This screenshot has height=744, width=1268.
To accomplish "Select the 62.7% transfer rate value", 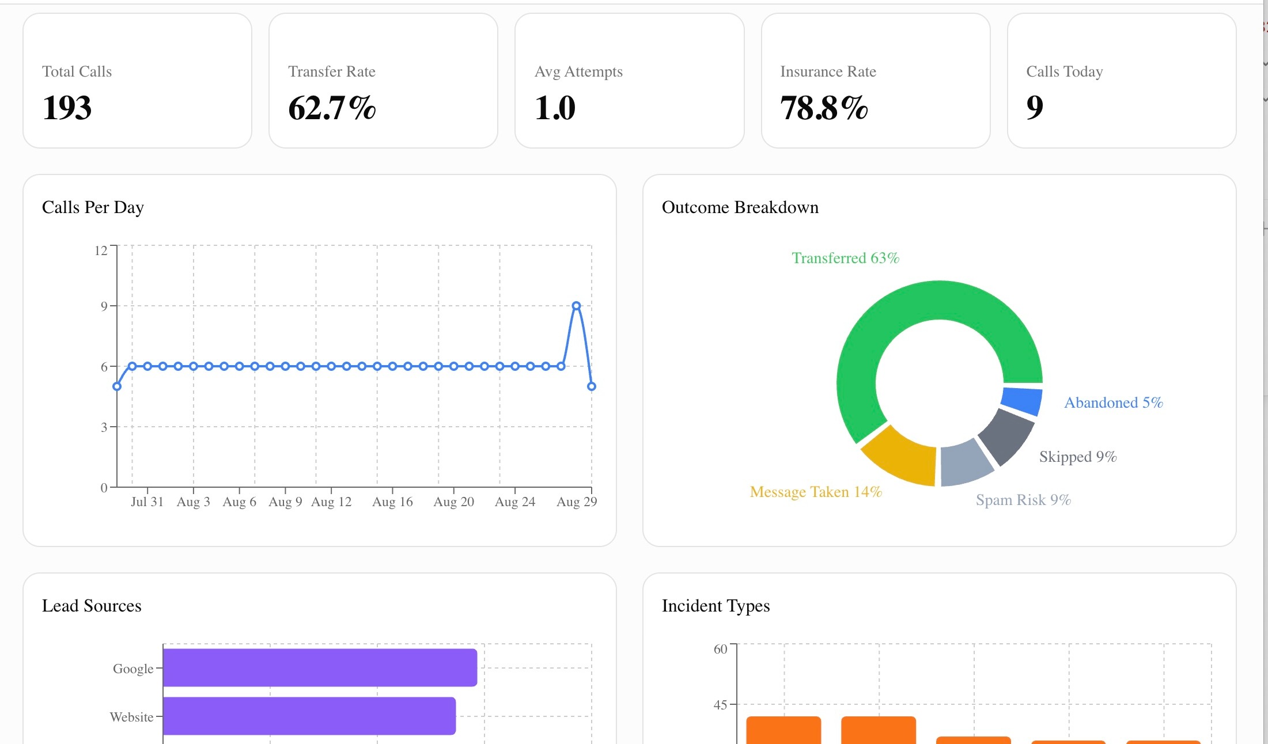I will (x=332, y=108).
